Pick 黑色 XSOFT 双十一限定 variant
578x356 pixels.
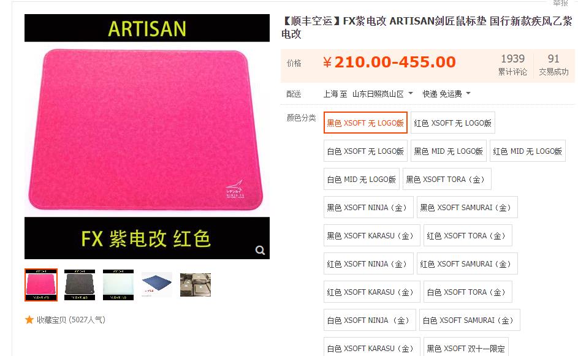pyautogui.click(x=466, y=347)
